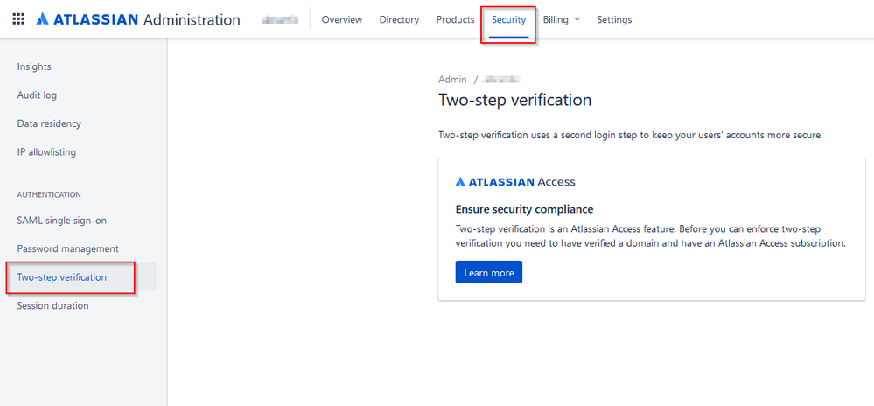Expand the Billing dropdown menu
The width and height of the screenshot is (874, 406).
(x=562, y=19)
